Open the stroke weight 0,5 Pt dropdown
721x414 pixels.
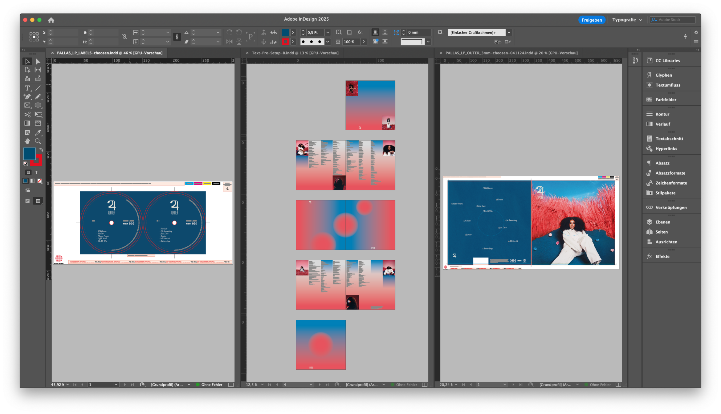[328, 32]
